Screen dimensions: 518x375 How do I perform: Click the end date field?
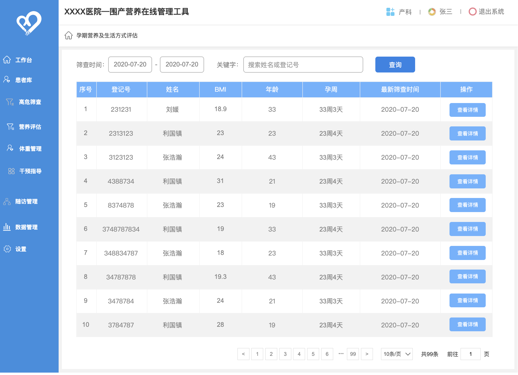182,64
